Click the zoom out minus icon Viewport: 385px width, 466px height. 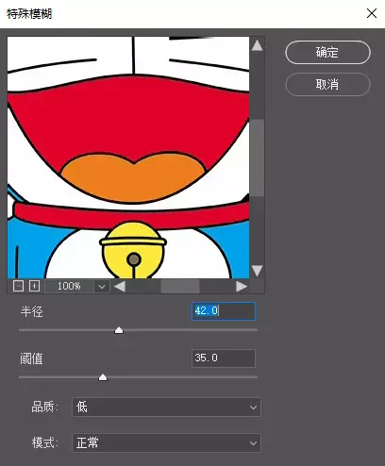click(18, 286)
